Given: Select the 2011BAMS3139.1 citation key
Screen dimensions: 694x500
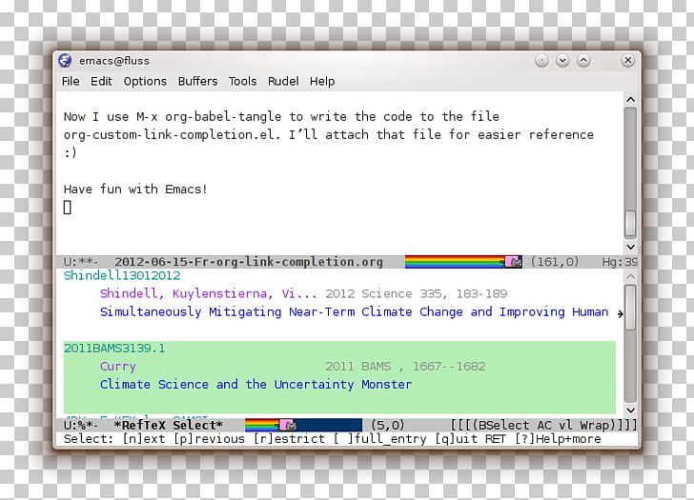Looking at the screenshot, I should pyautogui.click(x=114, y=349).
